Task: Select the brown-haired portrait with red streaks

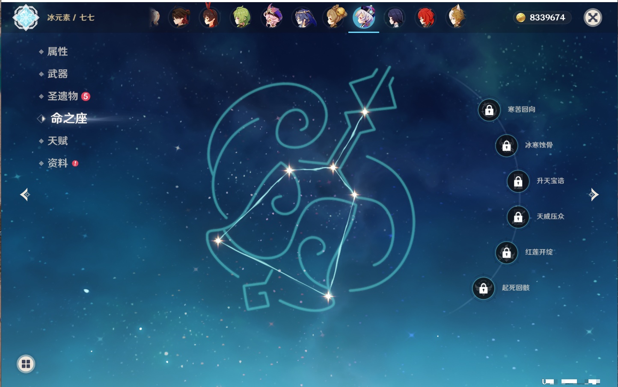Action: [x=180, y=18]
